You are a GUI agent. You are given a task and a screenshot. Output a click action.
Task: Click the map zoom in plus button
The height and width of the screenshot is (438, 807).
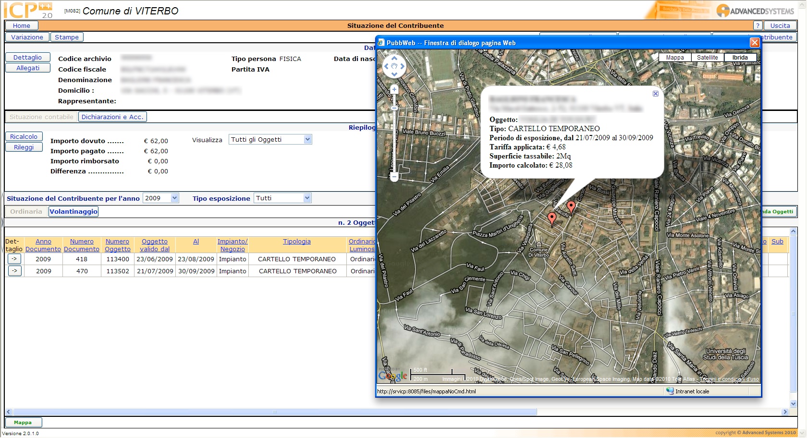coord(394,89)
